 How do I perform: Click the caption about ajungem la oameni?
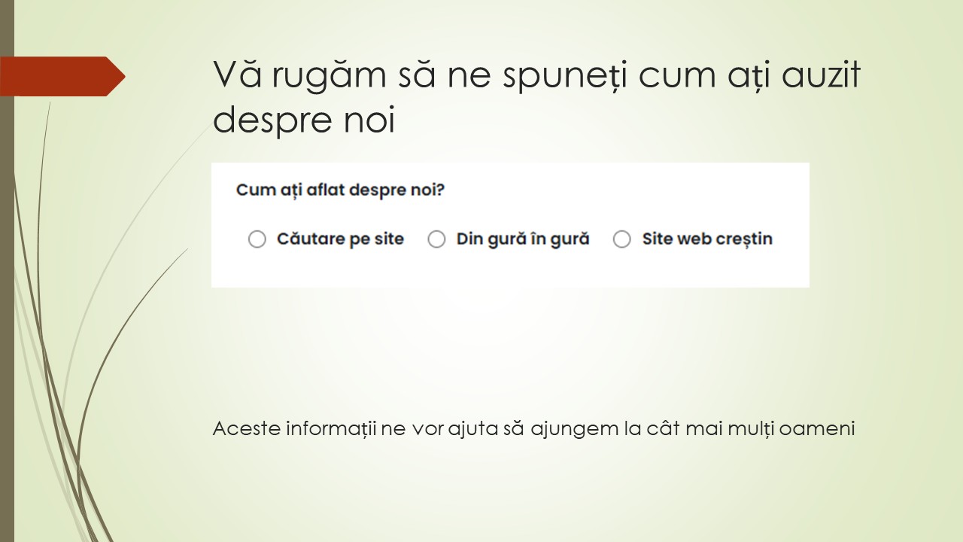pos(535,427)
